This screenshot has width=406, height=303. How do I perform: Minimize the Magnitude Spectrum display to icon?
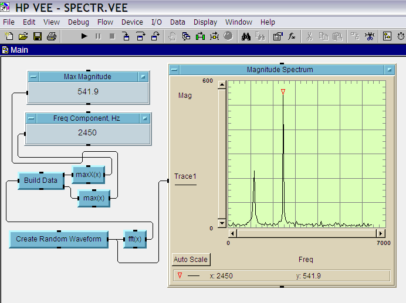pos(390,70)
